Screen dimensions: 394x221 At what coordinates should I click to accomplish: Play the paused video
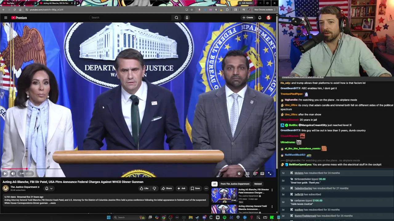(5, 174)
